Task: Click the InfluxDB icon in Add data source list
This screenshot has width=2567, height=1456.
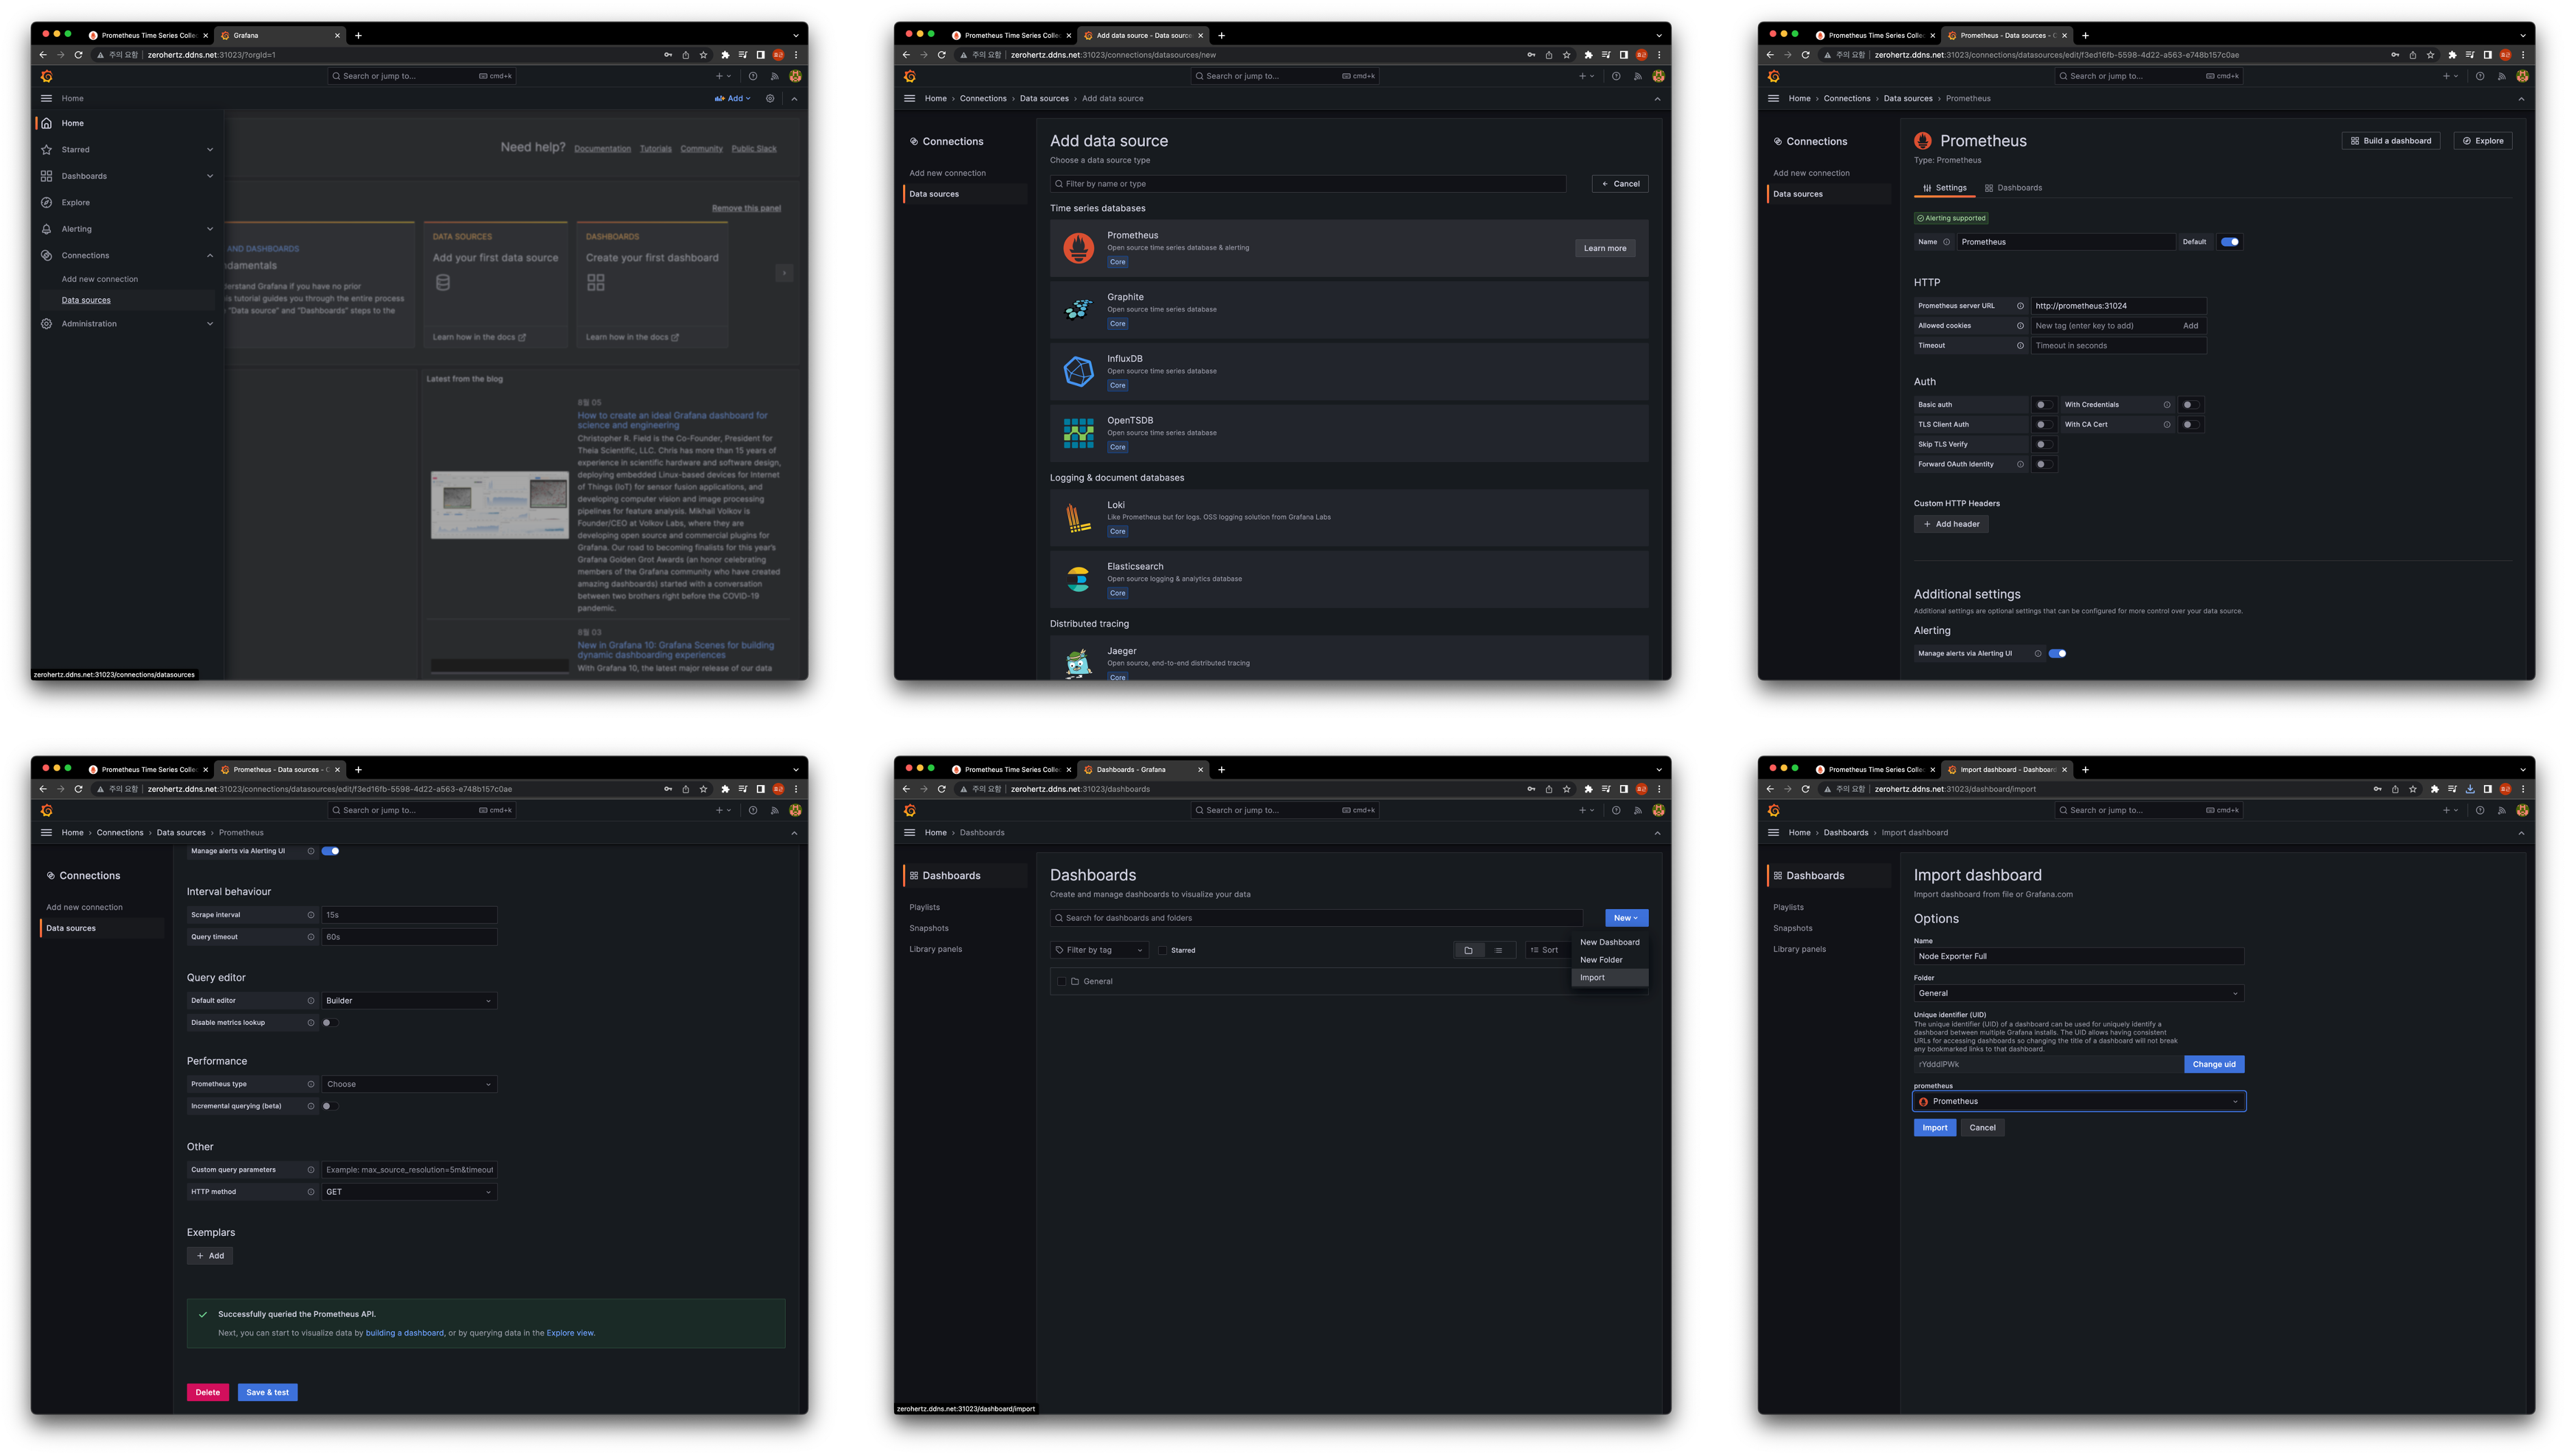Action: (1078, 371)
